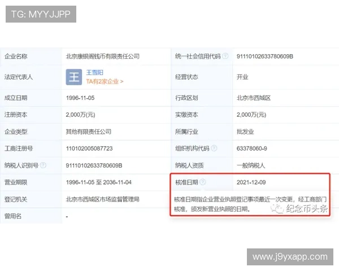339x271 pixels.
Task: Open legal representative 王雪阳 profile
Action: [x=95, y=73]
